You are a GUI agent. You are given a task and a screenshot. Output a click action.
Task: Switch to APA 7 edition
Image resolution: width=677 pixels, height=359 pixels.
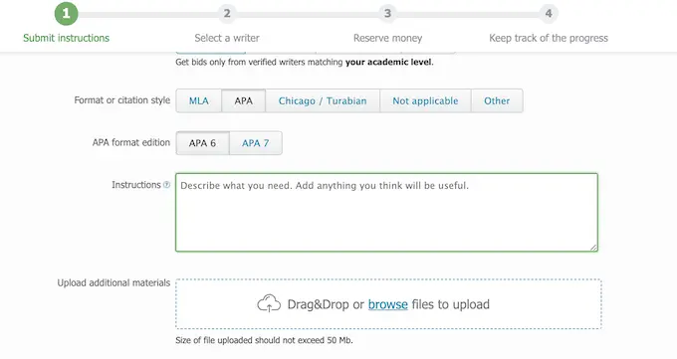coord(256,143)
